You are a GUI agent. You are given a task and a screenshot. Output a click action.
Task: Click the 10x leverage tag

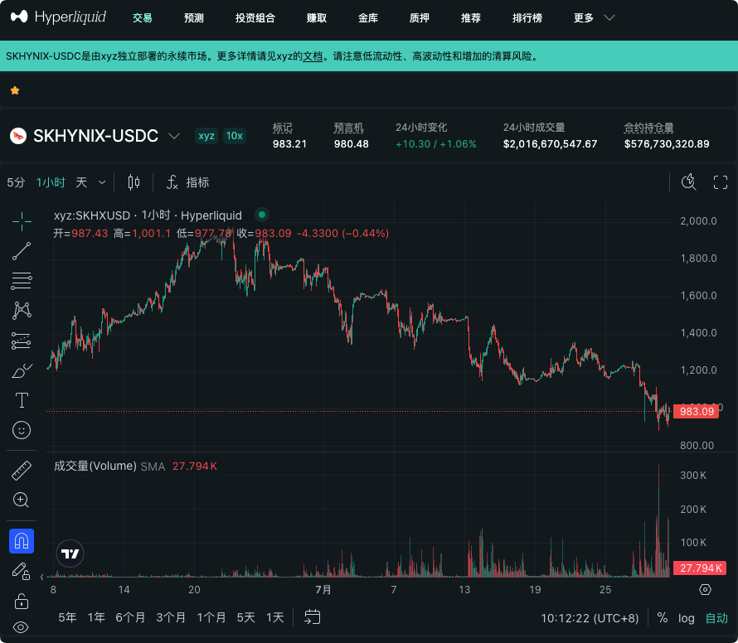click(234, 136)
